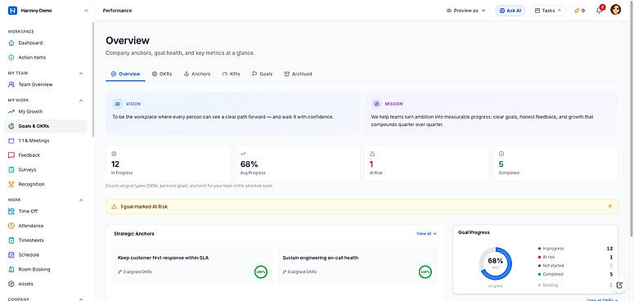Click View all in Strategic Anchors
Screen dimensions: 634x301
coord(426,234)
